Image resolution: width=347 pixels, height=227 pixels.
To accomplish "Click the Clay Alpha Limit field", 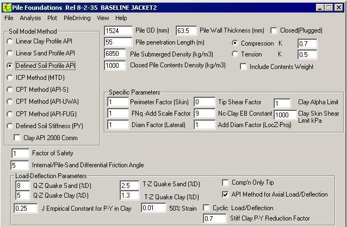I will [x=282, y=103].
